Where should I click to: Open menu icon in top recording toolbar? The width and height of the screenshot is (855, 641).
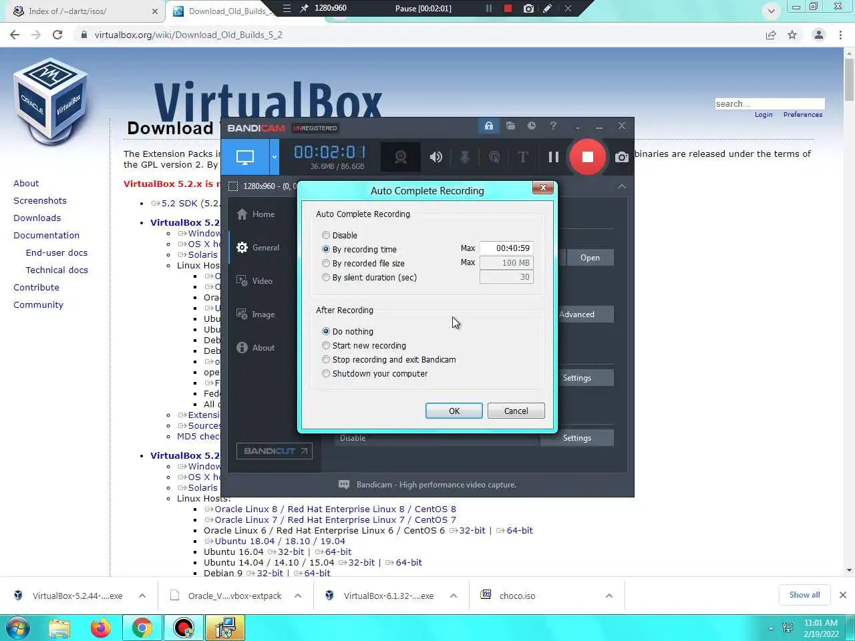[x=287, y=9]
